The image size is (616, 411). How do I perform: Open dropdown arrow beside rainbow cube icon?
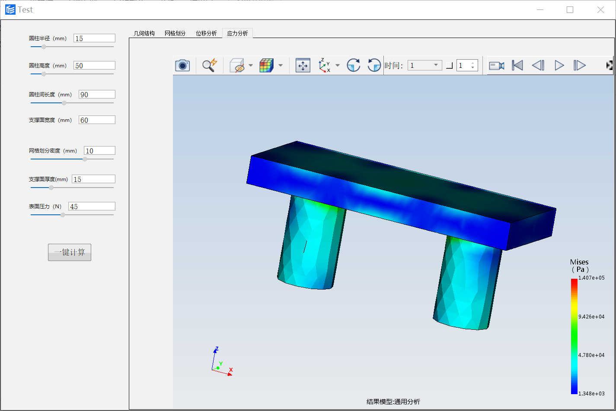281,66
